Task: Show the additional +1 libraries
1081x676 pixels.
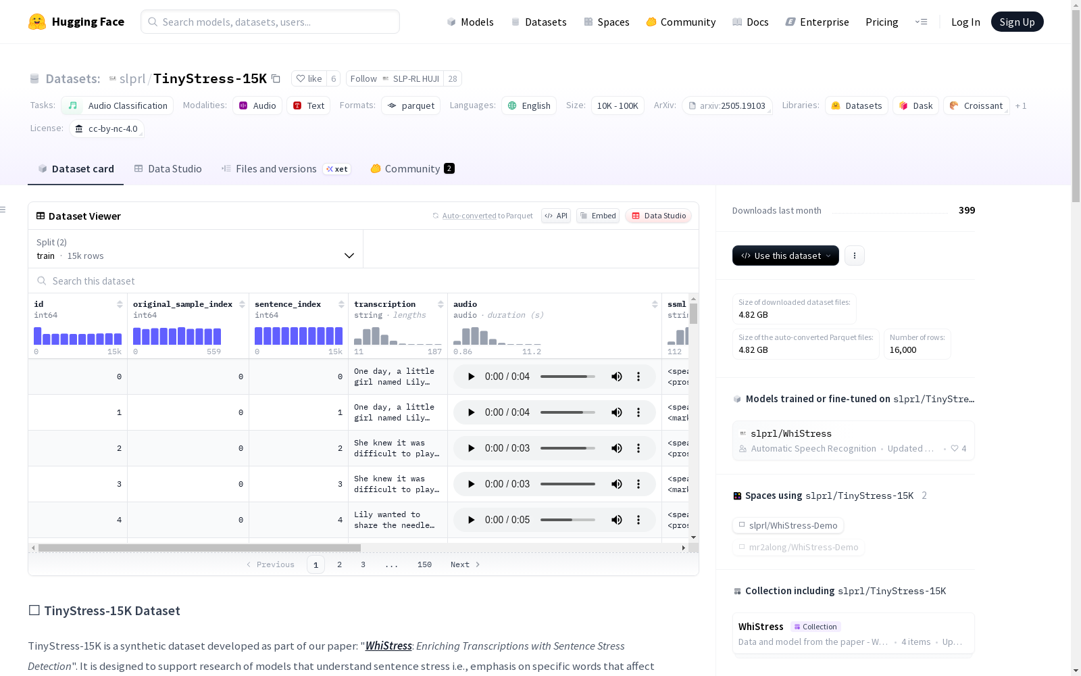Action: point(1021,105)
